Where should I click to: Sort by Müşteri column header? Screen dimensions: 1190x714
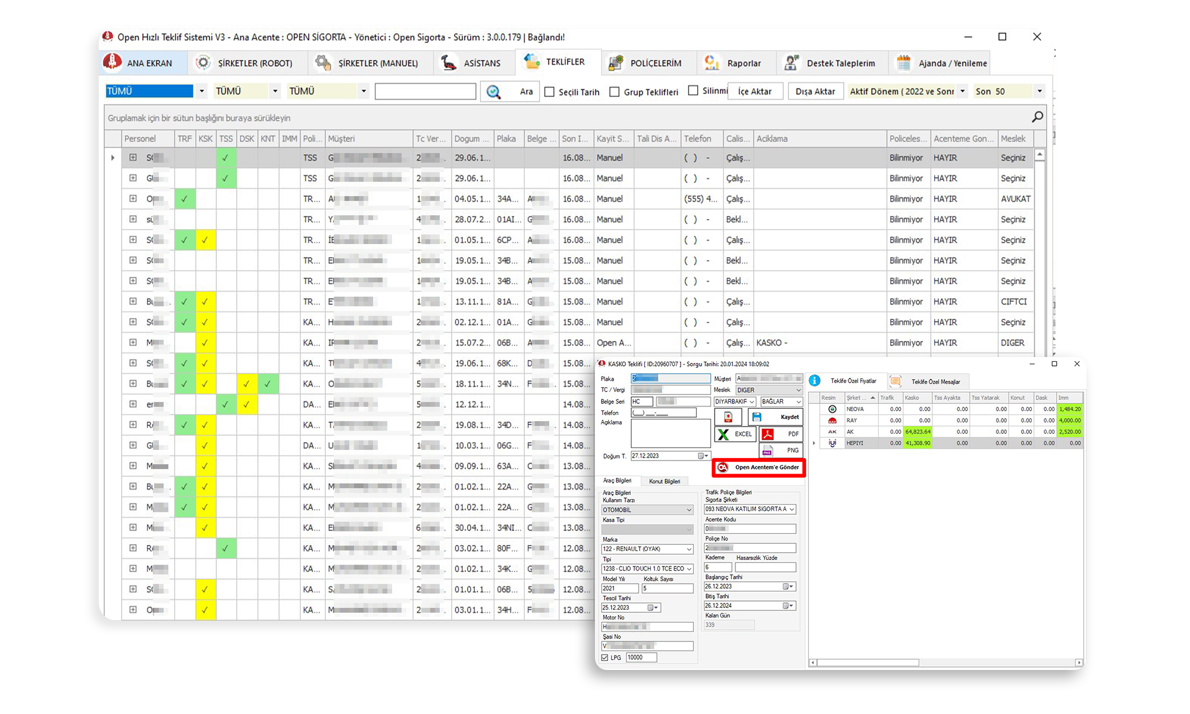click(369, 139)
